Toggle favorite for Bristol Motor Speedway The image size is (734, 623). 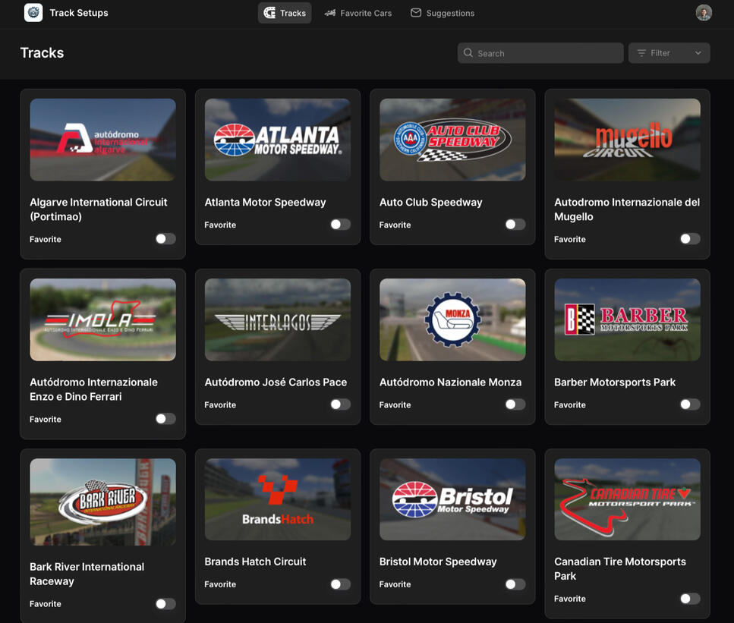(x=515, y=584)
